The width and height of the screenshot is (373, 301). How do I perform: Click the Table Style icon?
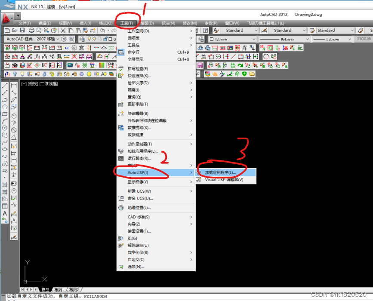312,30
